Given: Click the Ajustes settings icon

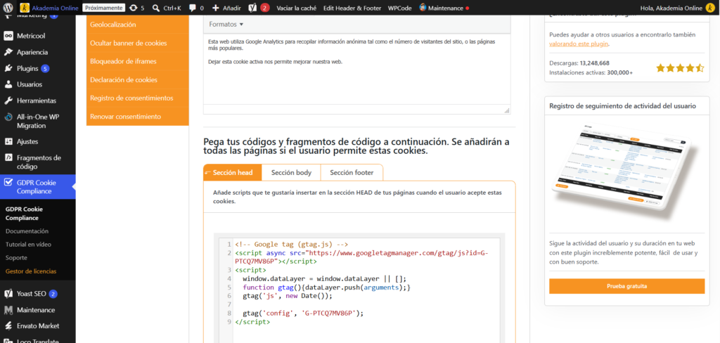Looking at the screenshot, I should pyautogui.click(x=8, y=141).
